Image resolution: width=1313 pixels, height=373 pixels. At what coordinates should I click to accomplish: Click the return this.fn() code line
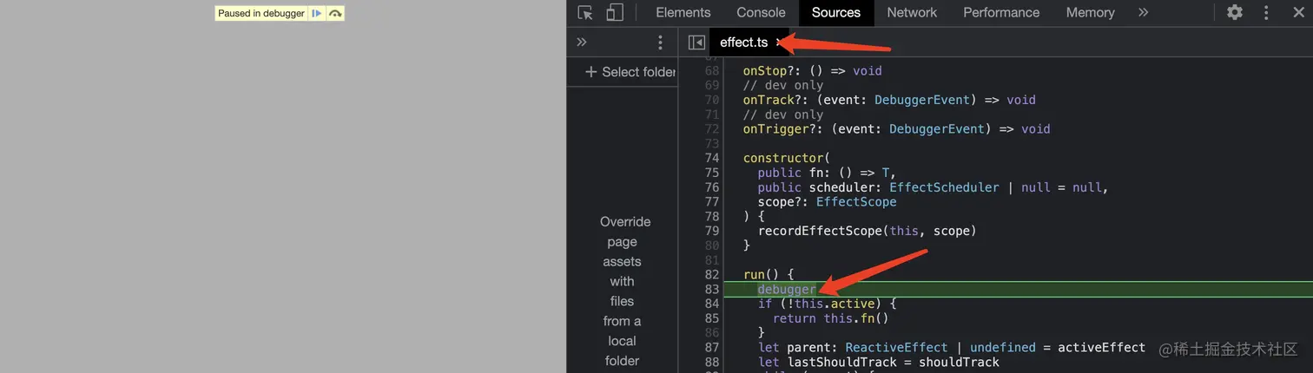click(x=830, y=318)
